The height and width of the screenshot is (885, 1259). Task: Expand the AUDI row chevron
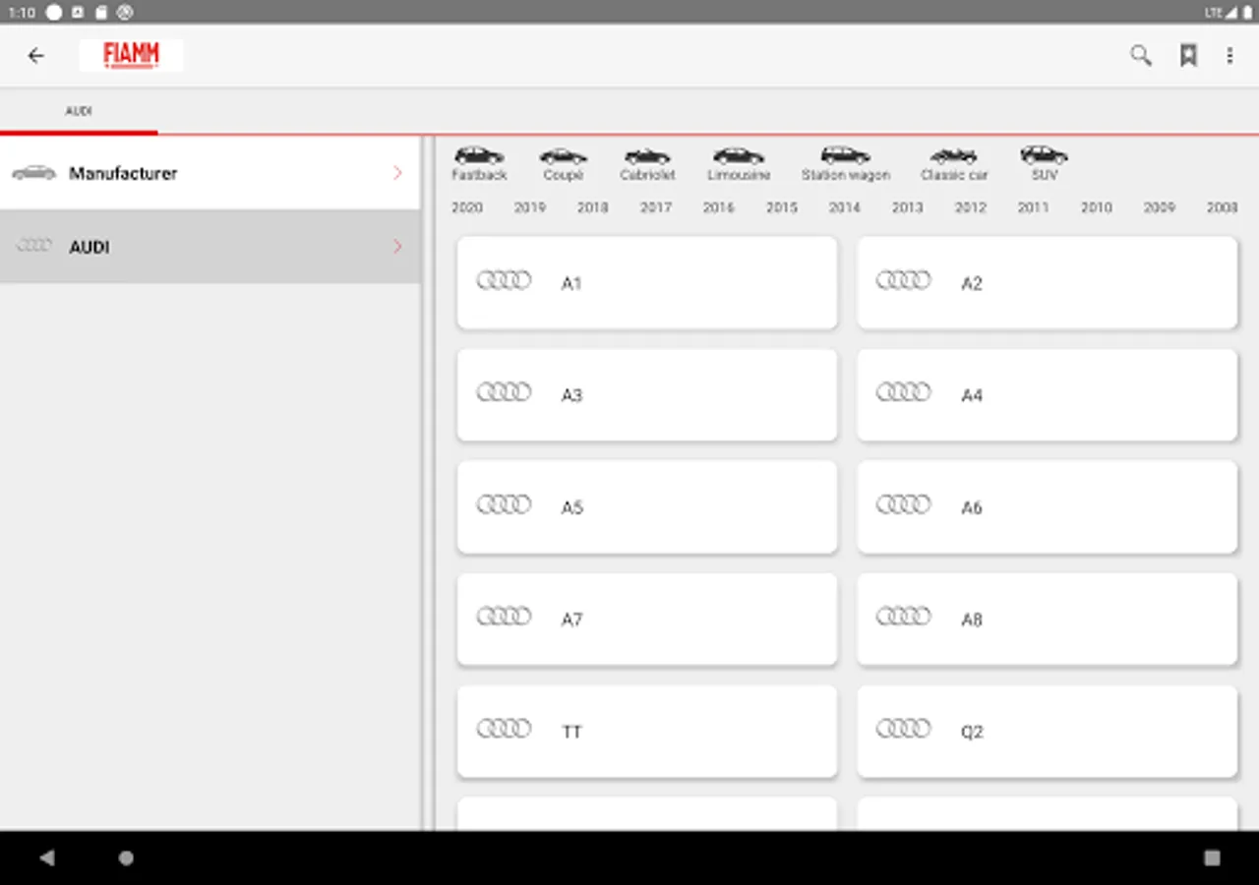click(397, 247)
